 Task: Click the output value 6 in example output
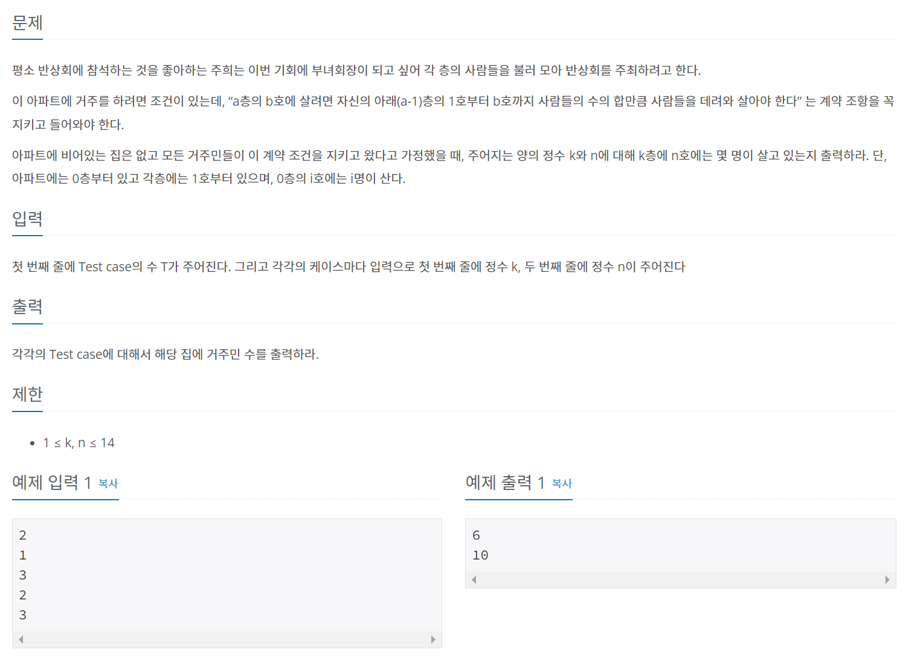tap(476, 535)
